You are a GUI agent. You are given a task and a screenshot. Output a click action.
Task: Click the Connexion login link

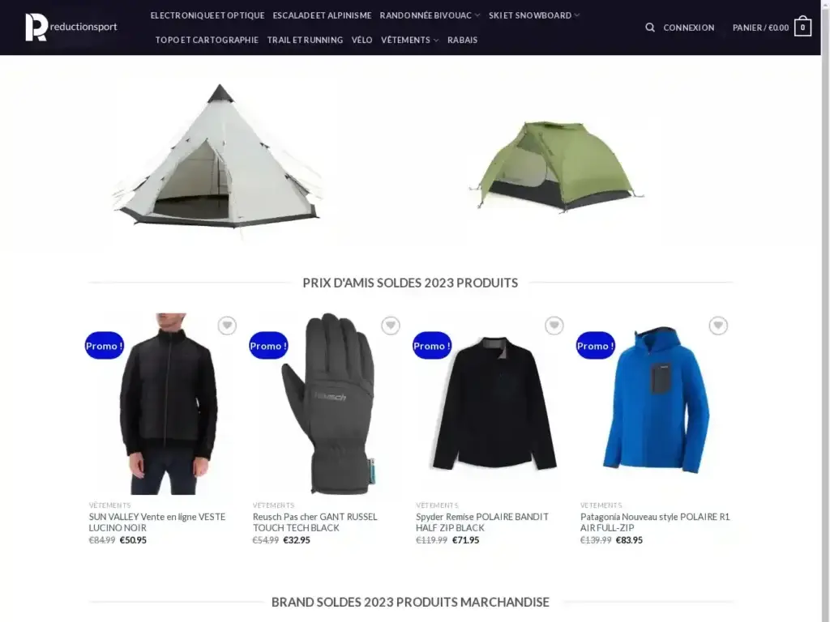[x=689, y=28]
